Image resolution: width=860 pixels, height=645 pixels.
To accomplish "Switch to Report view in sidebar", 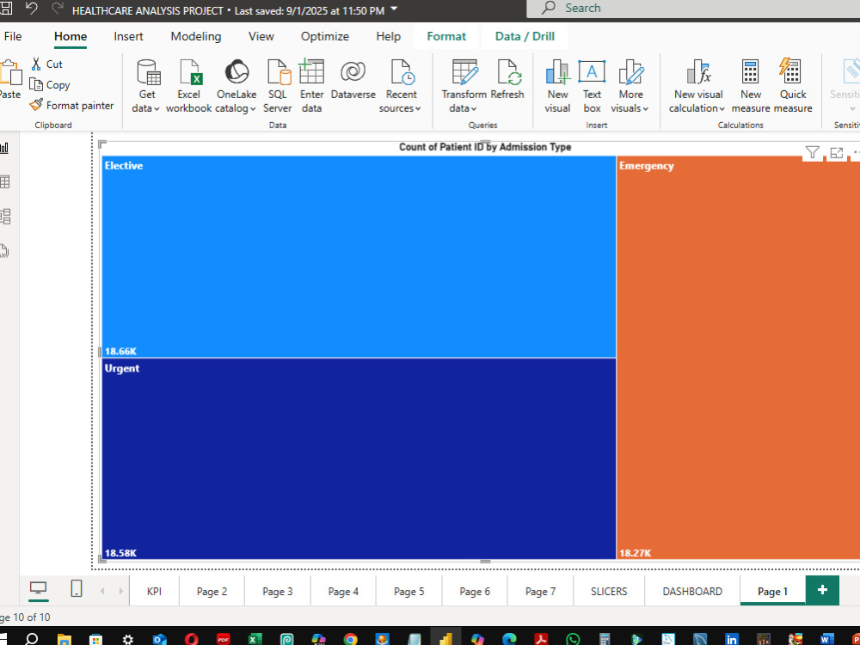I will (x=4, y=148).
